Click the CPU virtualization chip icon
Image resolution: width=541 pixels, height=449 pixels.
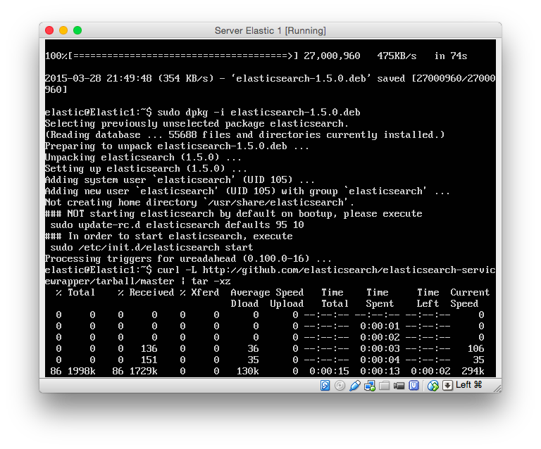click(x=414, y=385)
